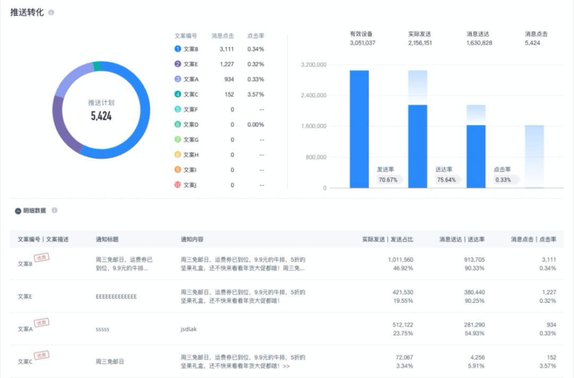This screenshot has width=574, height=378.
Task: Click the 发送率 70.67% label
Action: click(x=387, y=179)
